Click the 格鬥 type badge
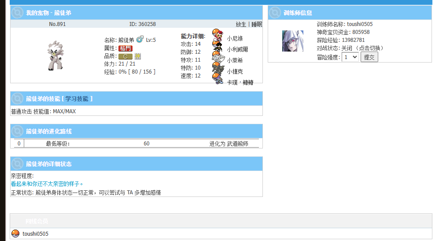 125,48
